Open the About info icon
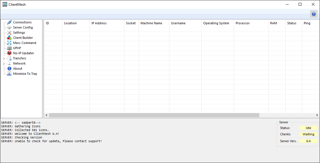The height and width of the screenshot is (163, 320). pos(9,69)
